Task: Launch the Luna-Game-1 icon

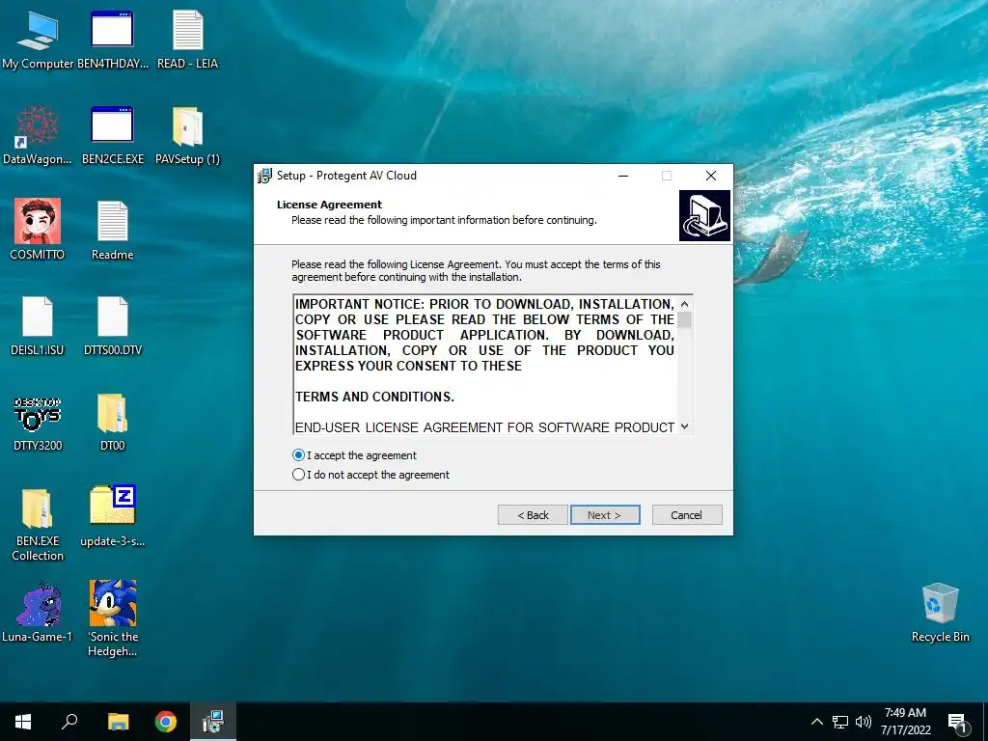Action: pyautogui.click(x=38, y=613)
